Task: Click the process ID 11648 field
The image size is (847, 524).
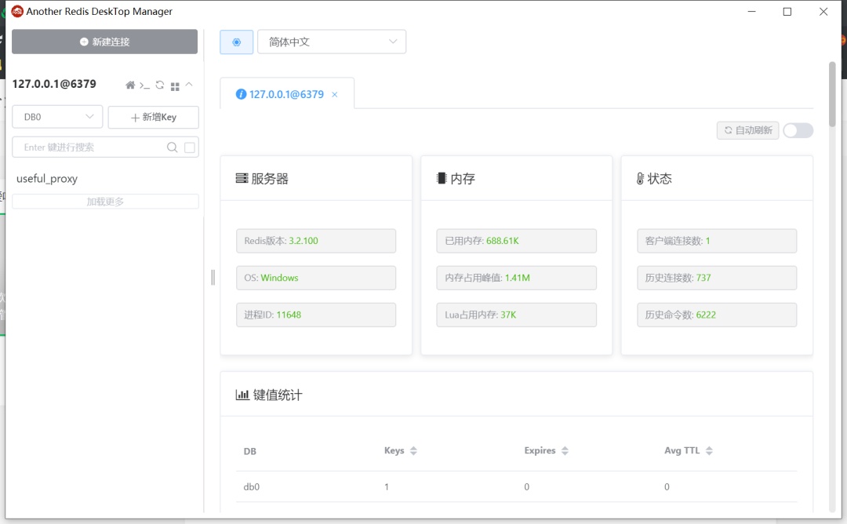Action: click(x=316, y=315)
